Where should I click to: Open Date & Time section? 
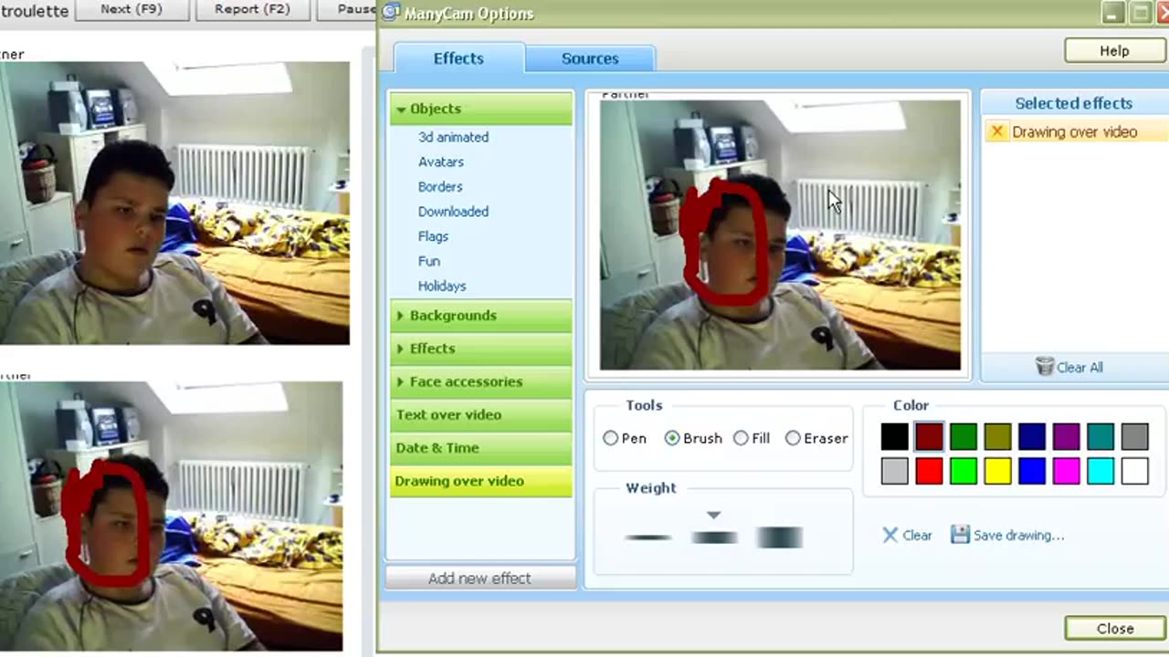(x=481, y=448)
